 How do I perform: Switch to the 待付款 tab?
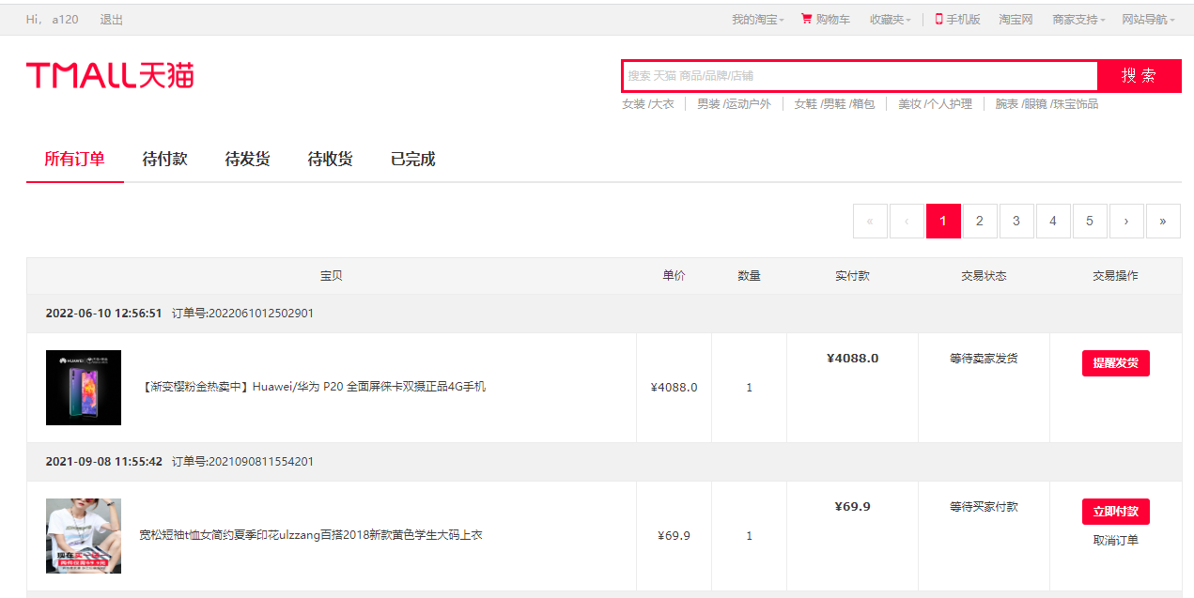pos(165,159)
